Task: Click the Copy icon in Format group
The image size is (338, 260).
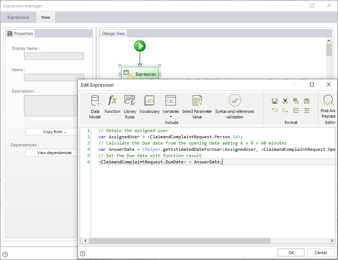Action: pos(296,101)
